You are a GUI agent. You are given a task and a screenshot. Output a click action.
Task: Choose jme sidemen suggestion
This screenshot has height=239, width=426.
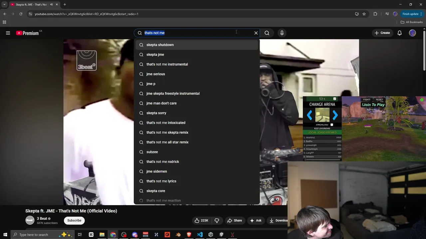tap(197, 171)
